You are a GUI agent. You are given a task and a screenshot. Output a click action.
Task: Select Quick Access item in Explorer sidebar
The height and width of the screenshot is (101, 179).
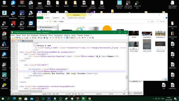(47, 27)
